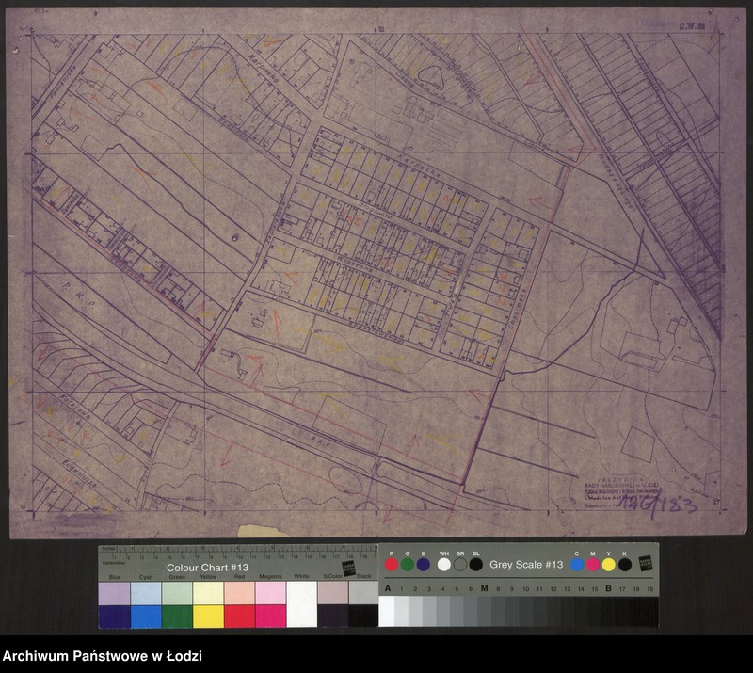The image size is (753, 673).
Task: Click the magenta swatch on Colour Chart
Action: 270,617
